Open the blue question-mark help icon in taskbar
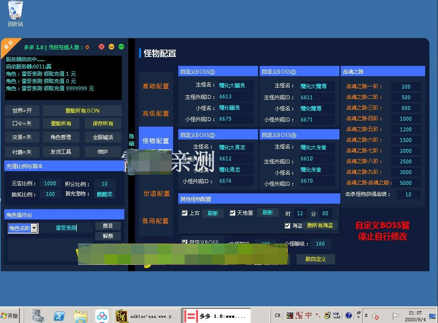The image size is (438, 323). tap(348, 315)
